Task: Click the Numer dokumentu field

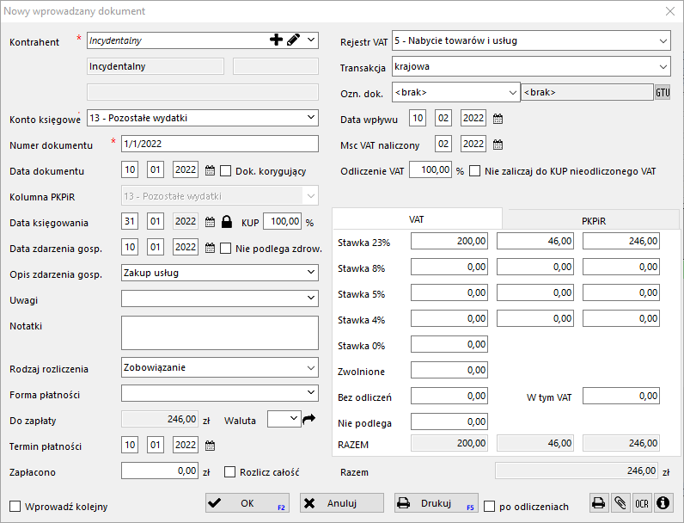Action: click(220, 144)
